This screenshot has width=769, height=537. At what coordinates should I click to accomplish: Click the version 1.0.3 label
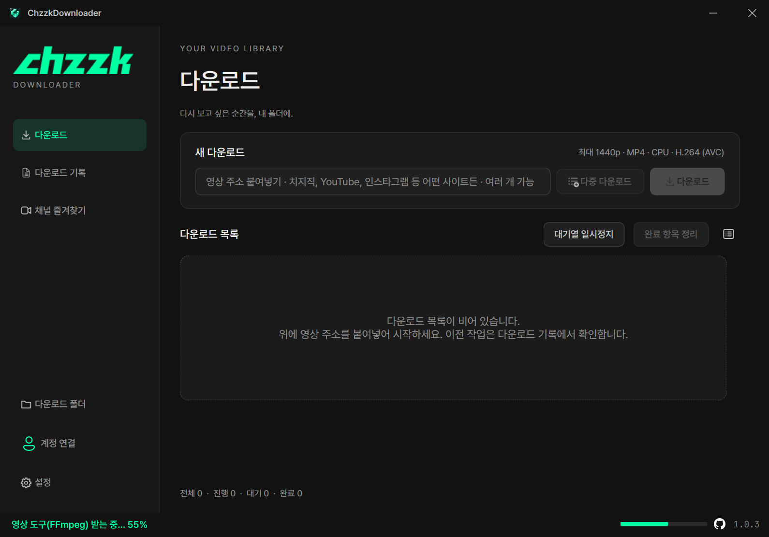(x=746, y=524)
